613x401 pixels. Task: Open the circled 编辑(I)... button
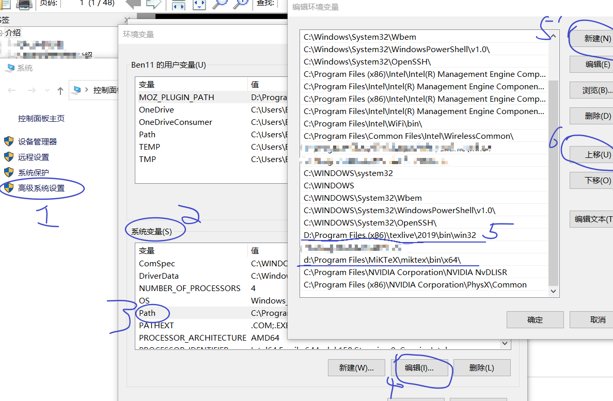pos(421,367)
